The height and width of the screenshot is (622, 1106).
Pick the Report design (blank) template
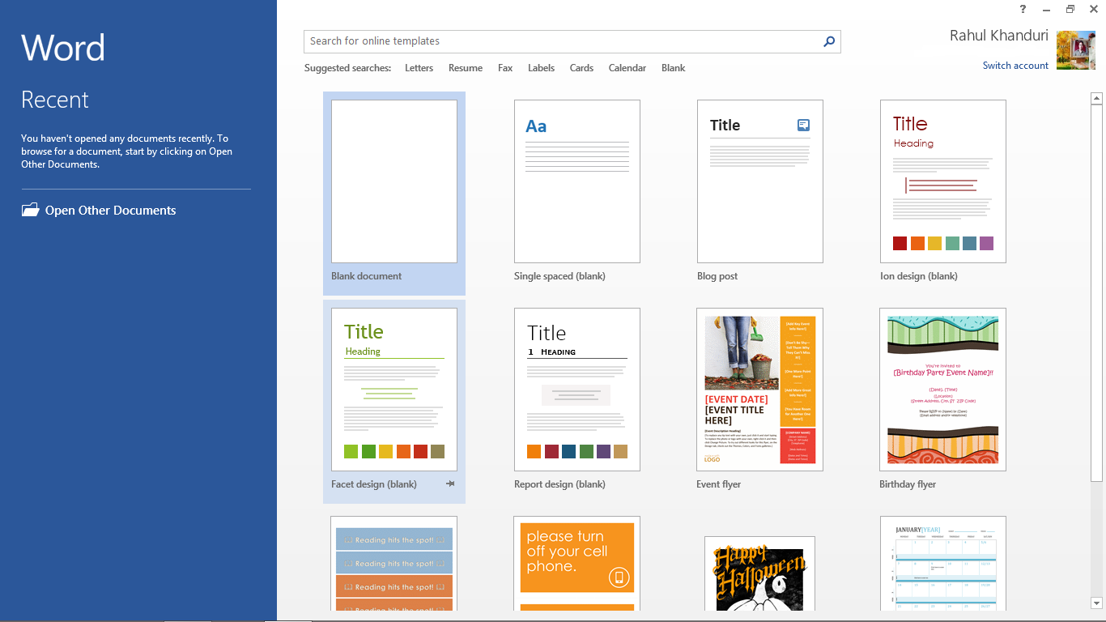click(577, 390)
